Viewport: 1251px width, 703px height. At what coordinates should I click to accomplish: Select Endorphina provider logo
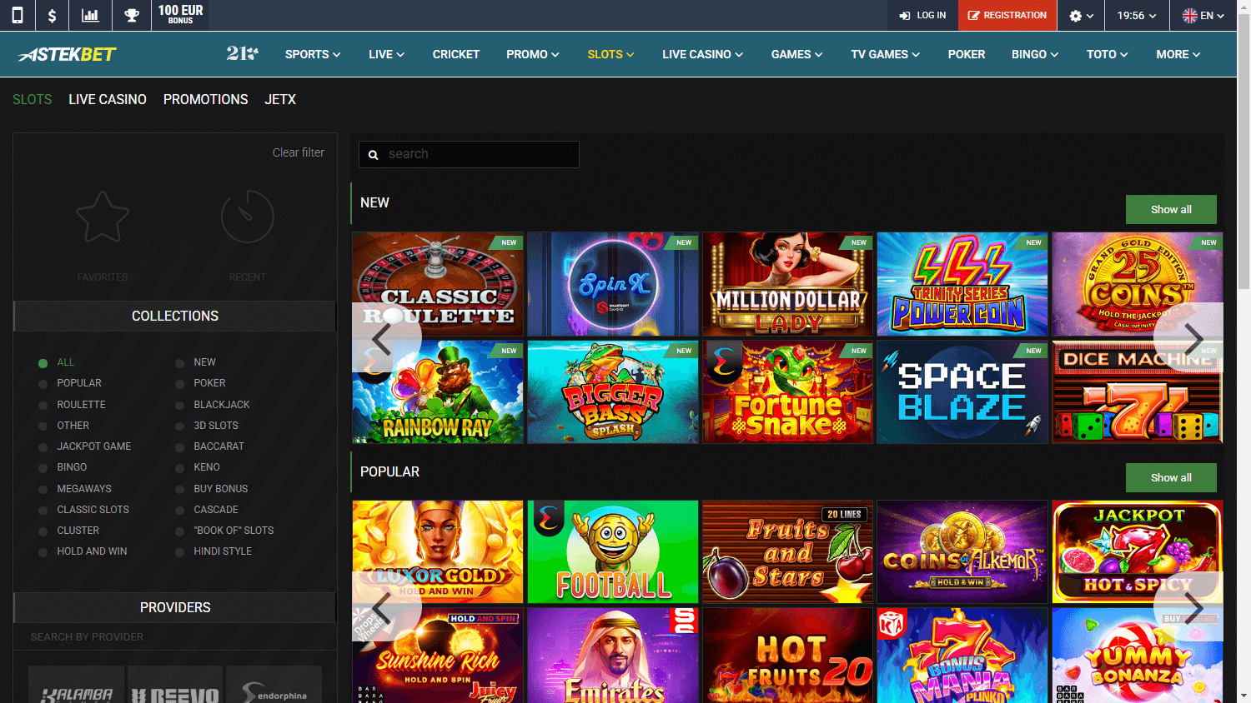coord(274,685)
